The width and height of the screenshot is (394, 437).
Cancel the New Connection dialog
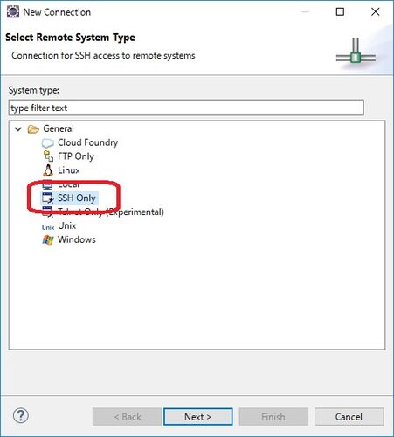pyautogui.click(x=349, y=417)
